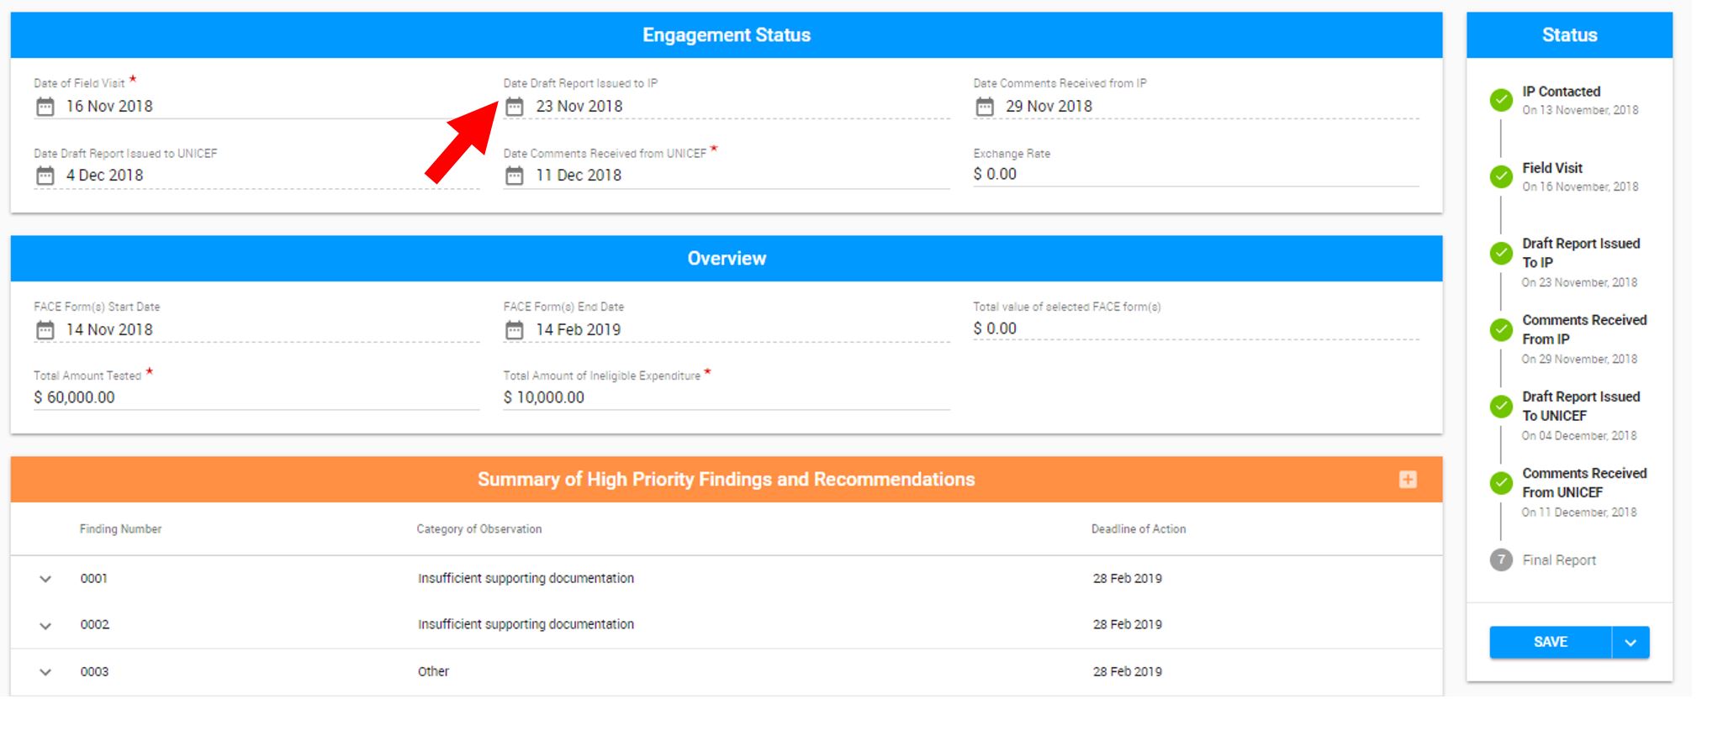Open calendar for FACE Form Start Date
This screenshot has width=1718, height=741.
[x=45, y=330]
